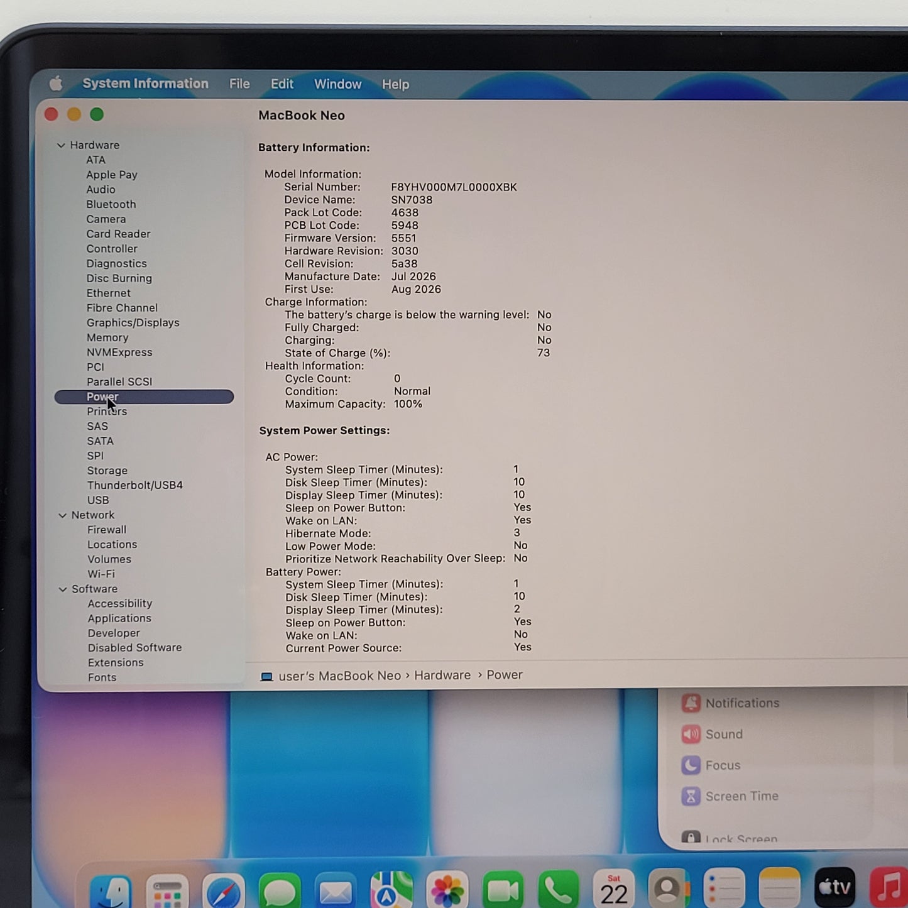Select Memory in the sidebar
Screen dimensions: 908x908
tap(107, 337)
